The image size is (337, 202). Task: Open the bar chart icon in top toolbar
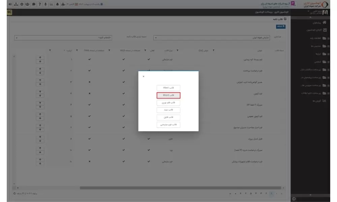point(51,4)
